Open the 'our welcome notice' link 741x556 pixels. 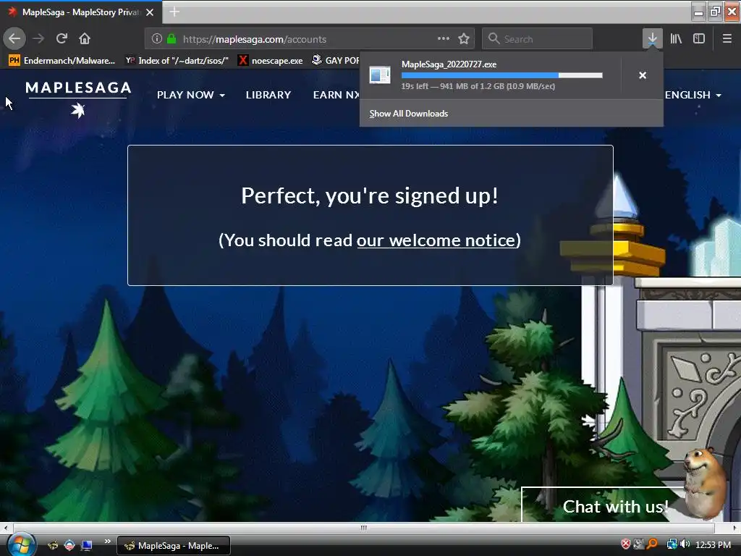coord(436,240)
